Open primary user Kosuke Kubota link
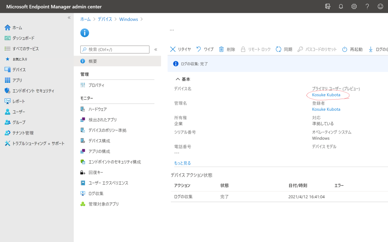 tap(326, 95)
